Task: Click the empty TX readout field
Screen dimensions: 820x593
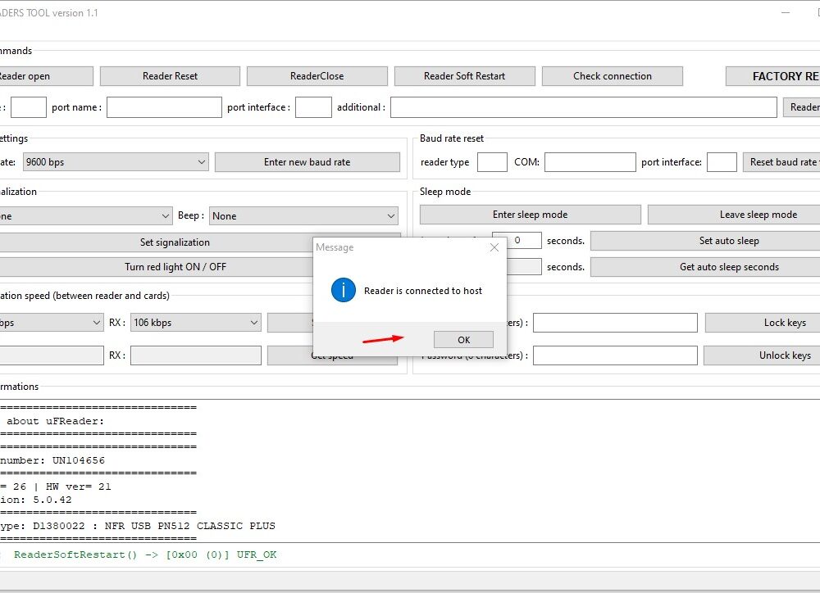Action: (51, 355)
